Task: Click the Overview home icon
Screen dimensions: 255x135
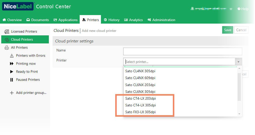Action: point(4,20)
